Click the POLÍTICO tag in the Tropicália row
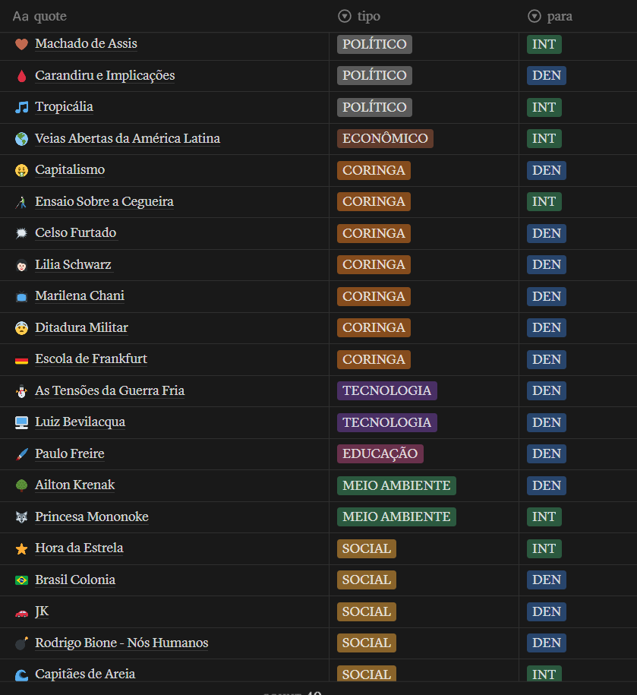 tap(374, 107)
